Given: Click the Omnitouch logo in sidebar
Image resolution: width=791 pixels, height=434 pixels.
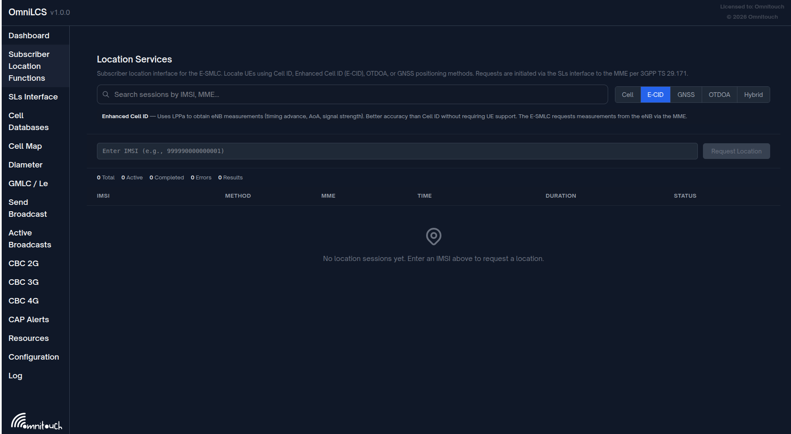Looking at the screenshot, I should click(36, 421).
